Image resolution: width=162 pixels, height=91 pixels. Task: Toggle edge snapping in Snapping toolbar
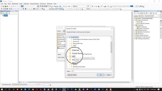(x=62, y=9)
